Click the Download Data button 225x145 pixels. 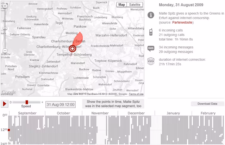click(x=207, y=104)
